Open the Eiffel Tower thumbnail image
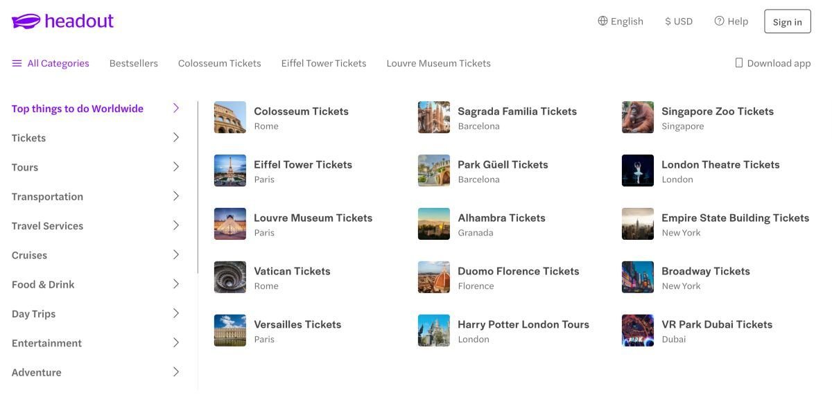This screenshot has height=395, width=832. [230, 171]
